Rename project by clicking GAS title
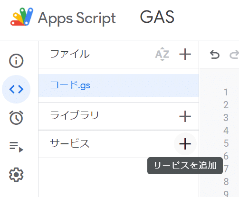 click(157, 17)
